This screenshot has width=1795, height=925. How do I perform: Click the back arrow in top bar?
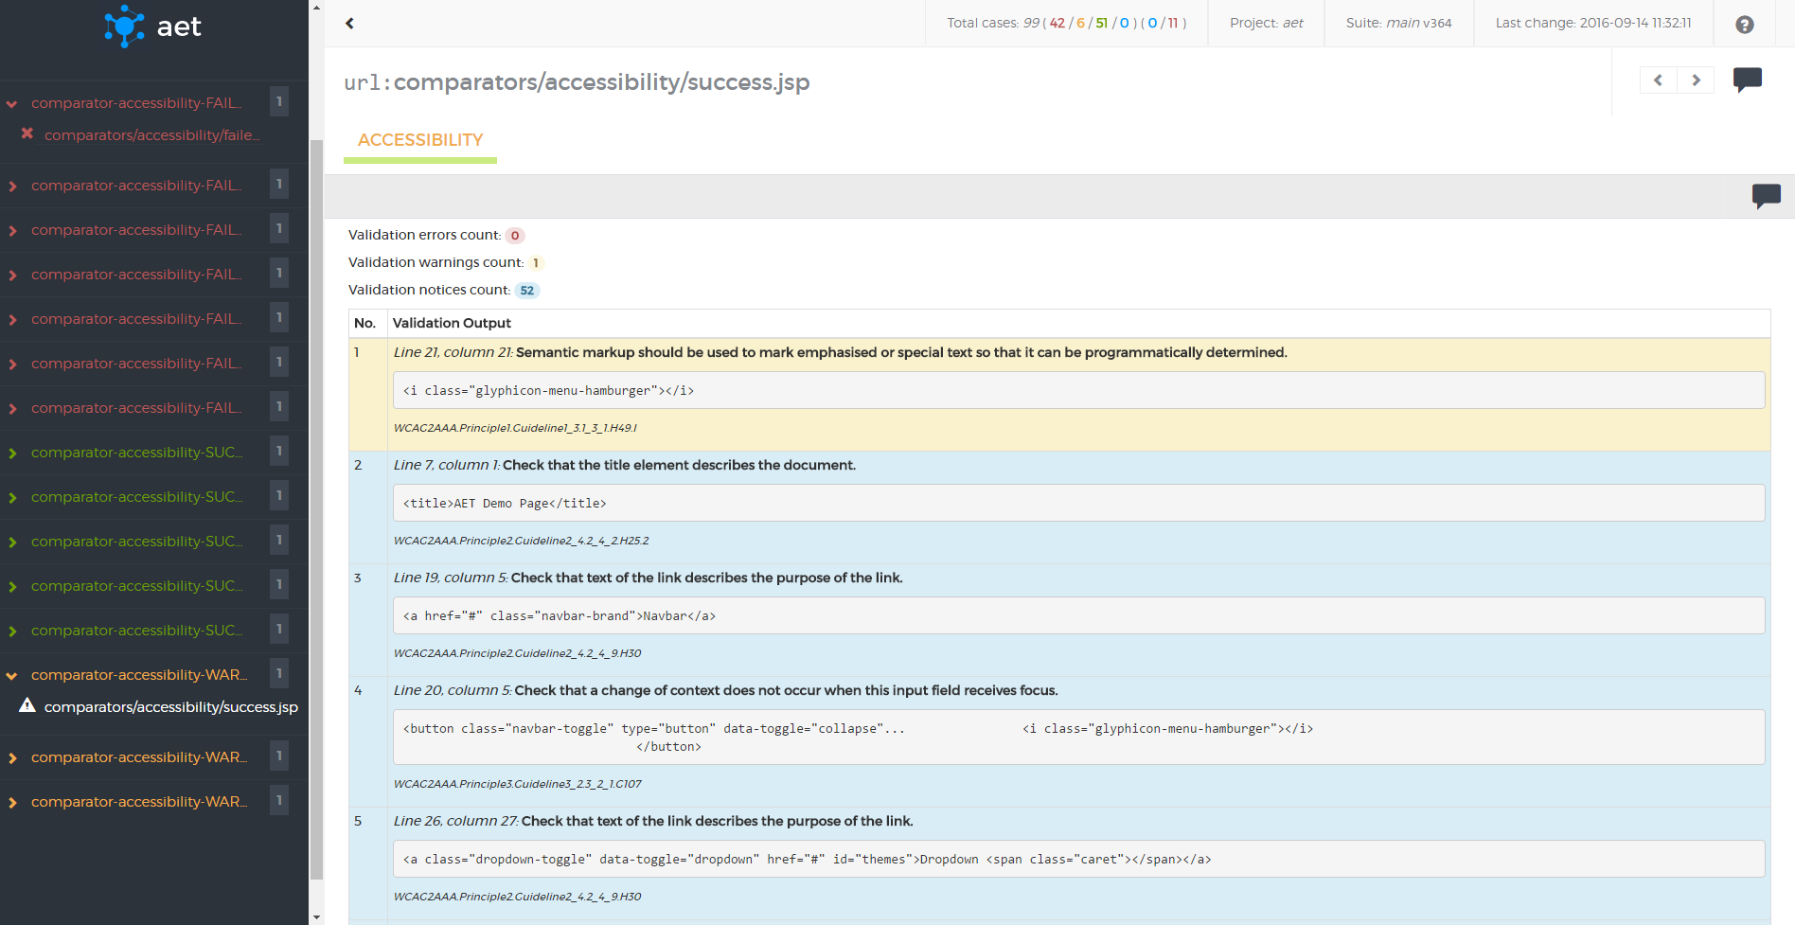[349, 24]
